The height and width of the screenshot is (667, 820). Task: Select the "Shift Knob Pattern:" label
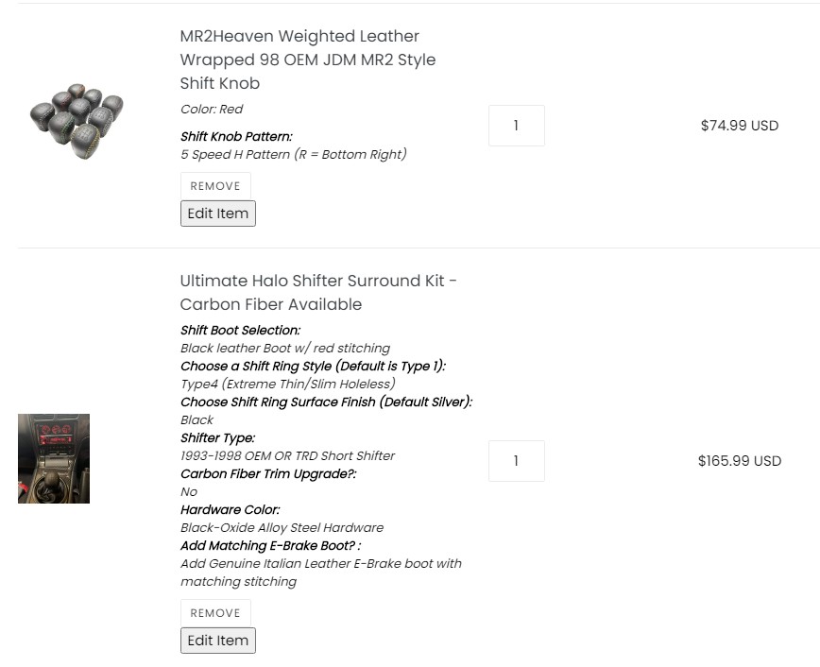pos(236,137)
